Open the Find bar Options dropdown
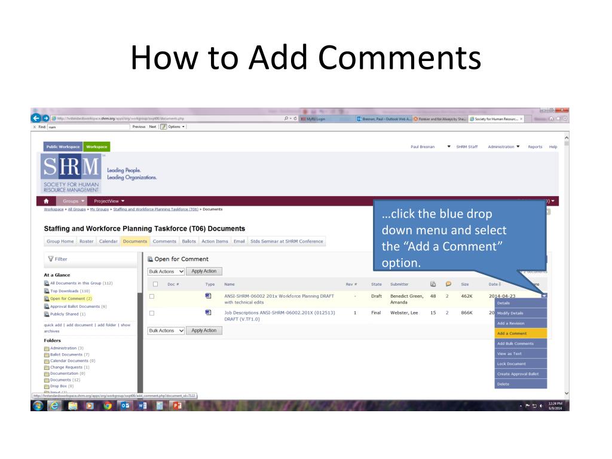612x459 pixels. click(x=176, y=127)
